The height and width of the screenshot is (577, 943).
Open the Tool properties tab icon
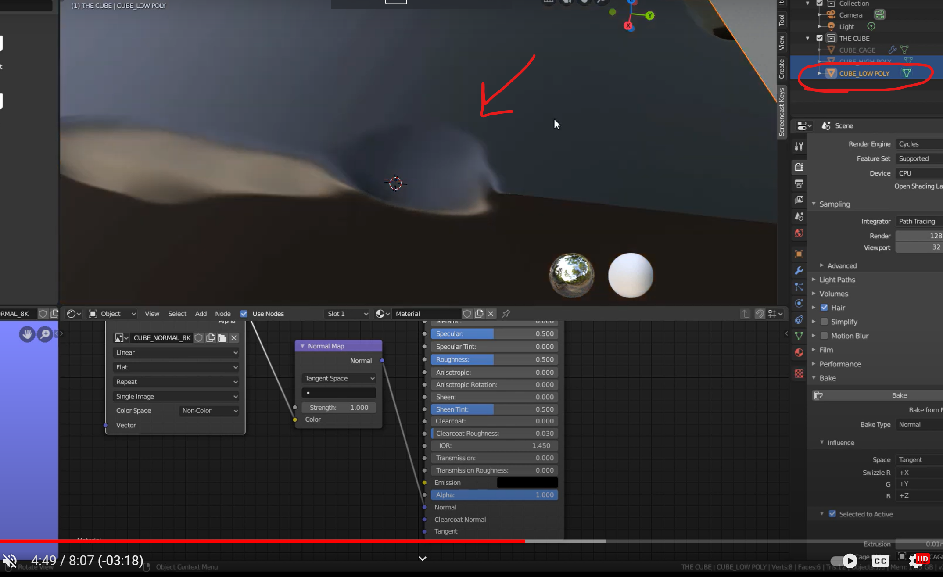point(799,147)
